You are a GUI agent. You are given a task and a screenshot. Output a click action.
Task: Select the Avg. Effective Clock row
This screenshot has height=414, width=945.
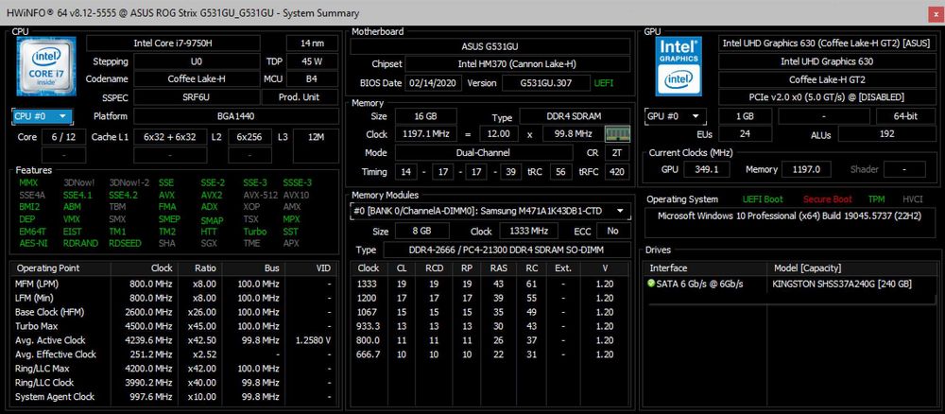tap(174, 354)
